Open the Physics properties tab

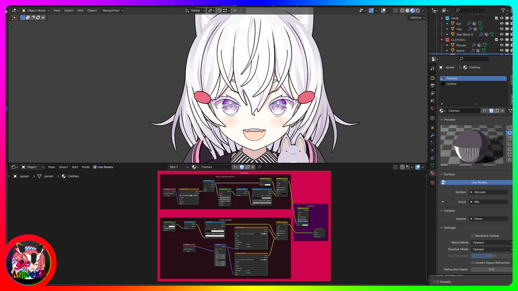[432, 150]
